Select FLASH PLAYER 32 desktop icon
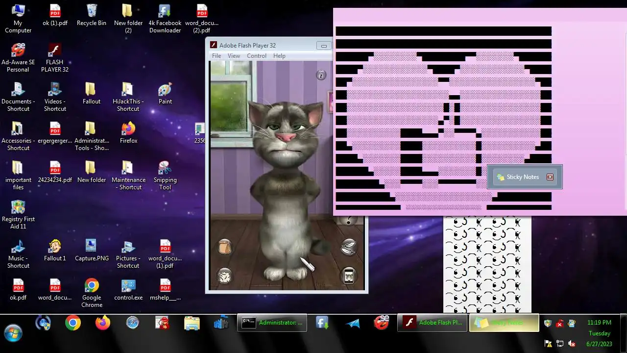Viewport: 627px width, 353px height. tap(55, 58)
